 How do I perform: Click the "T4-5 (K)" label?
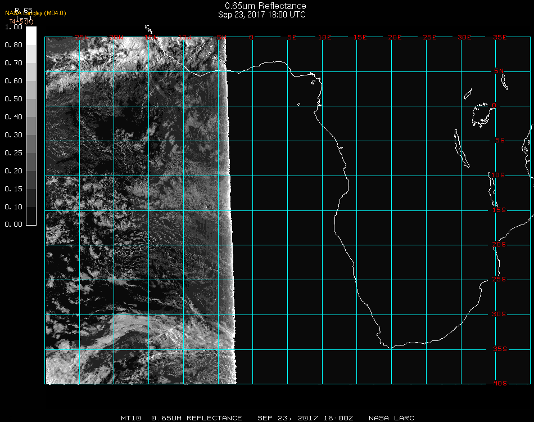(21, 21)
